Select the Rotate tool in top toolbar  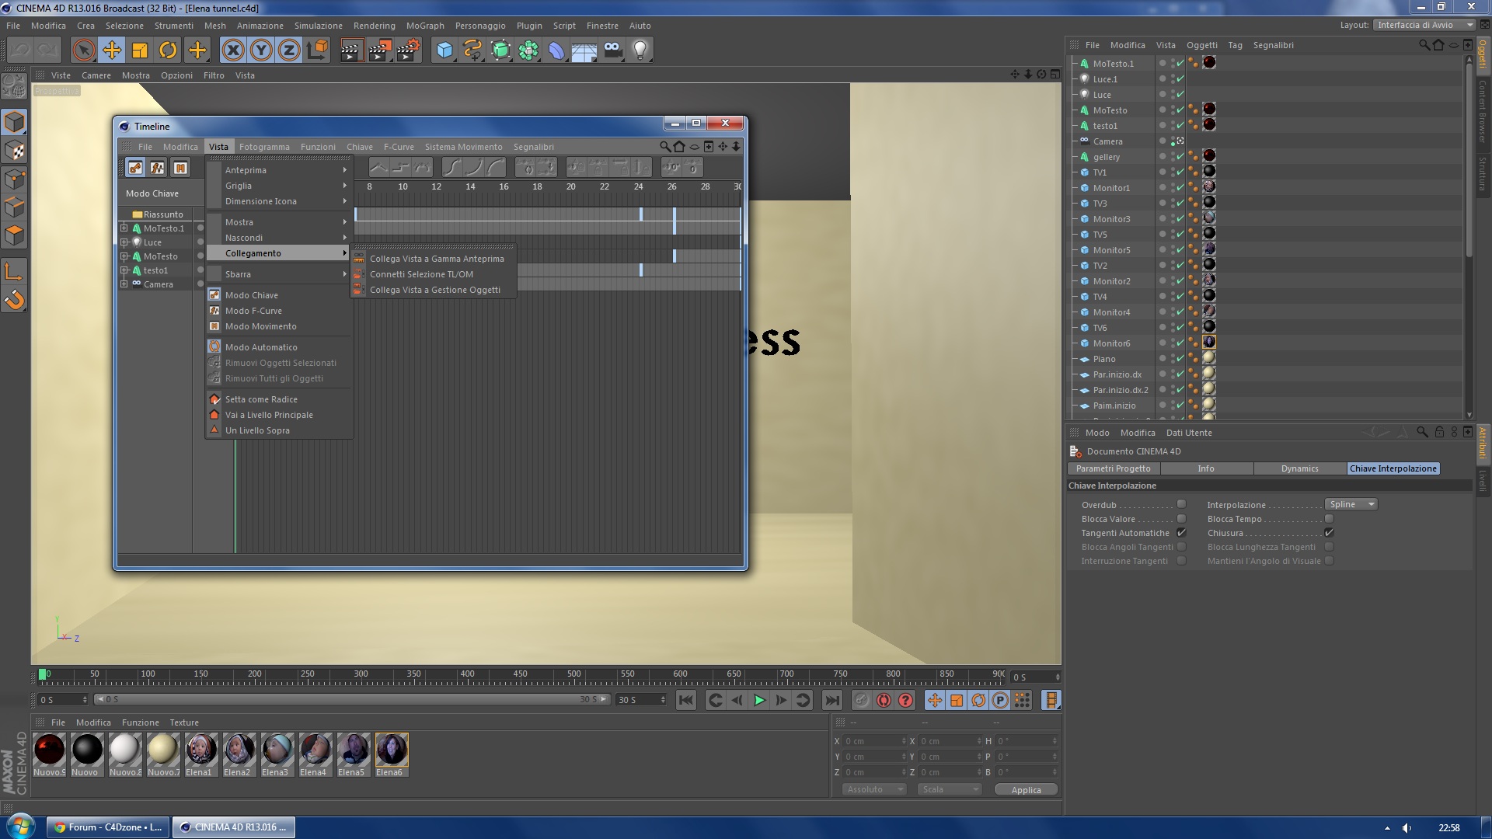tap(168, 50)
